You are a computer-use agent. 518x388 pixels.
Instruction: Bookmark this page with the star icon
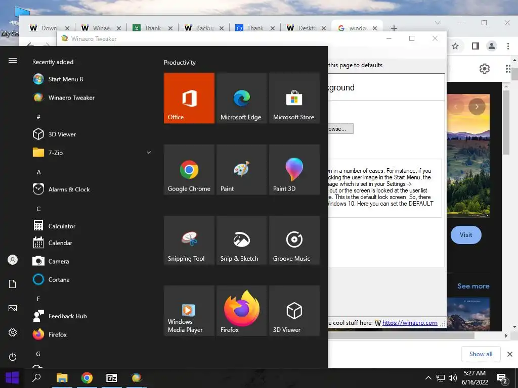click(x=455, y=46)
